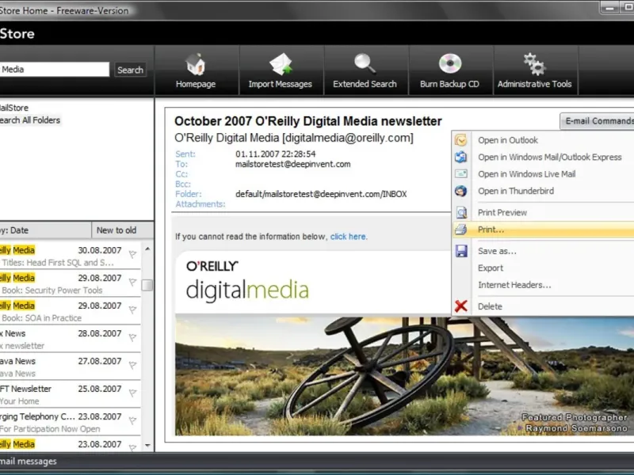The height and width of the screenshot is (475, 634).
Task: Click the search field containing Media
Action: (54, 70)
